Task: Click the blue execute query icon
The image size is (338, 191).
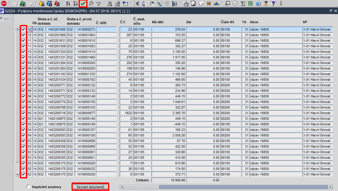Action: pos(49,4)
